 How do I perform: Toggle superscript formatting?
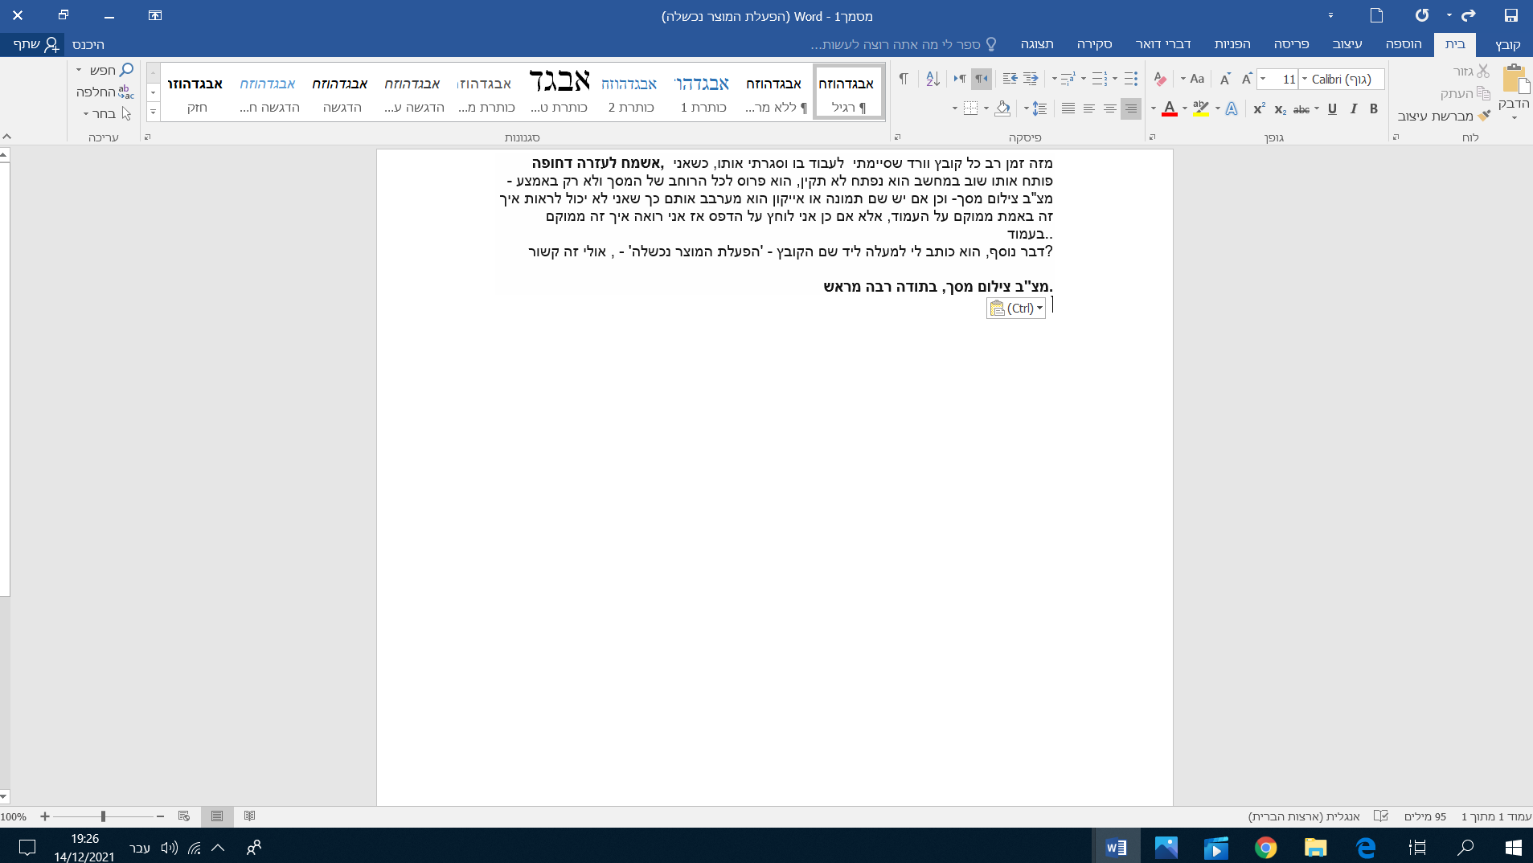point(1259,109)
